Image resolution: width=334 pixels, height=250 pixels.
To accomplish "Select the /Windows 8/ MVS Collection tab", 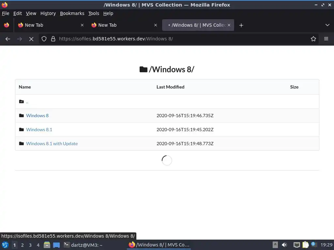I will (x=198, y=25).
